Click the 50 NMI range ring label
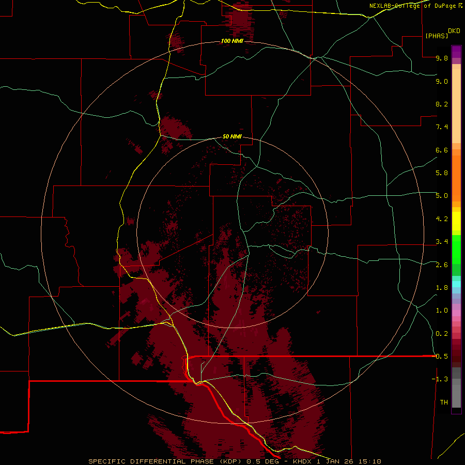Image resolution: width=465 pixels, height=465 pixels. coord(232,136)
